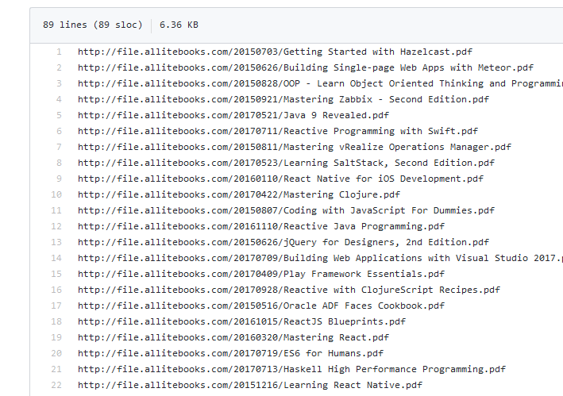This screenshot has width=563, height=396.
Task: Select line number 5 in the gutter
Action: coord(58,115)
